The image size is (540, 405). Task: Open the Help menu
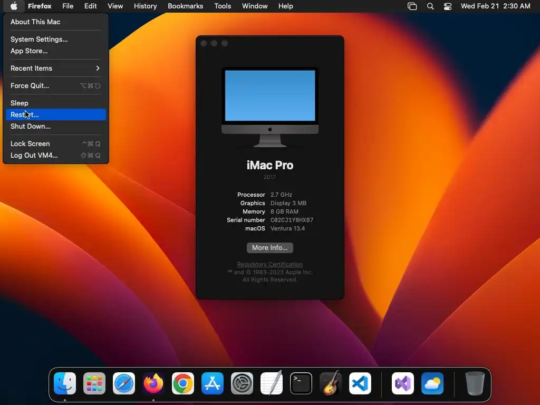click(286, 6)
